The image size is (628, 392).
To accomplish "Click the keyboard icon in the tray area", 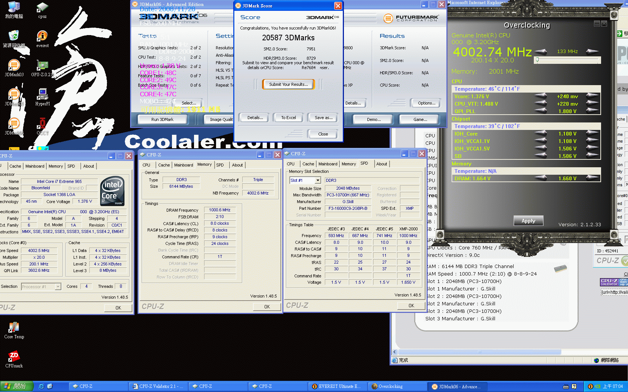I will tap(566, 386).
